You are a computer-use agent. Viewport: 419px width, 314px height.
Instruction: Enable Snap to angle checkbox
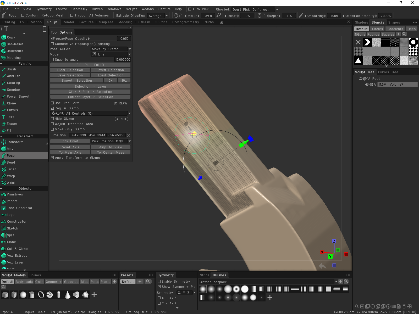[52, 60]
